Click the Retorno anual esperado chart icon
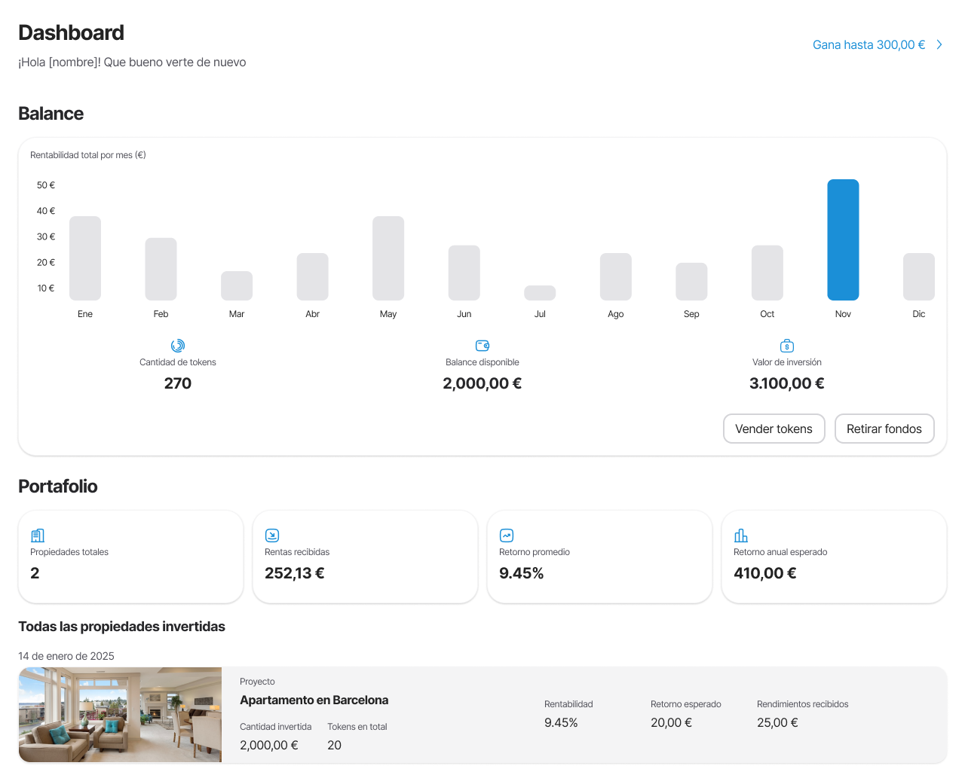 point(741,536)
